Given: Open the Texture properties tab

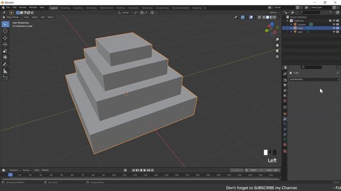Looking at the screenshot, I should 285,151.
